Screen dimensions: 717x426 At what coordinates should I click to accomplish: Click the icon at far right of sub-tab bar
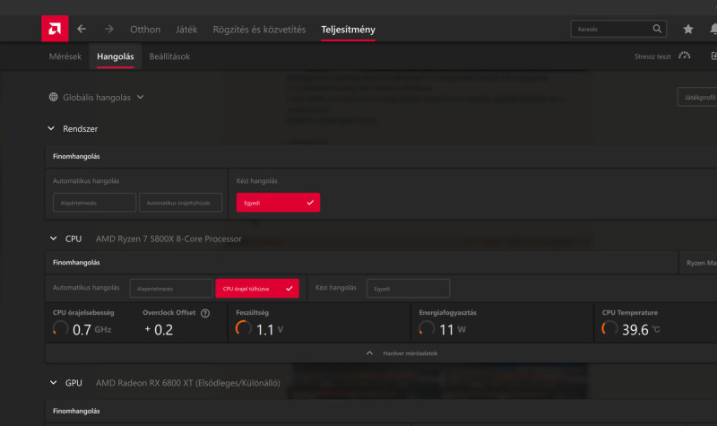point(713,56)
